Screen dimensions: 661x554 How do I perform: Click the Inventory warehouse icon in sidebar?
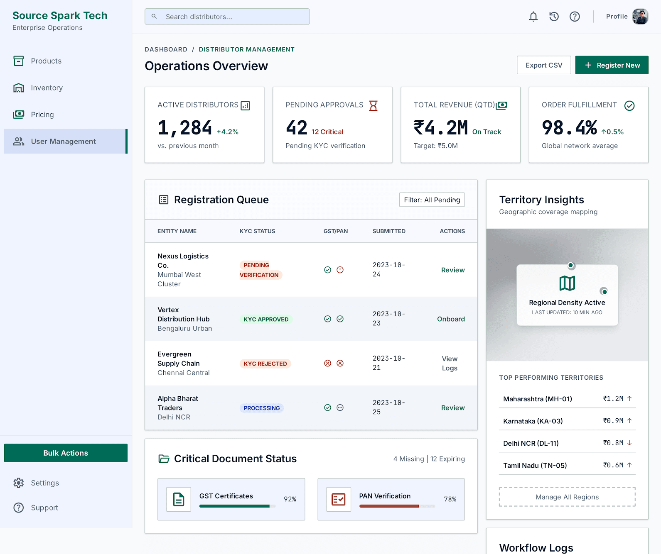(19, 88)
